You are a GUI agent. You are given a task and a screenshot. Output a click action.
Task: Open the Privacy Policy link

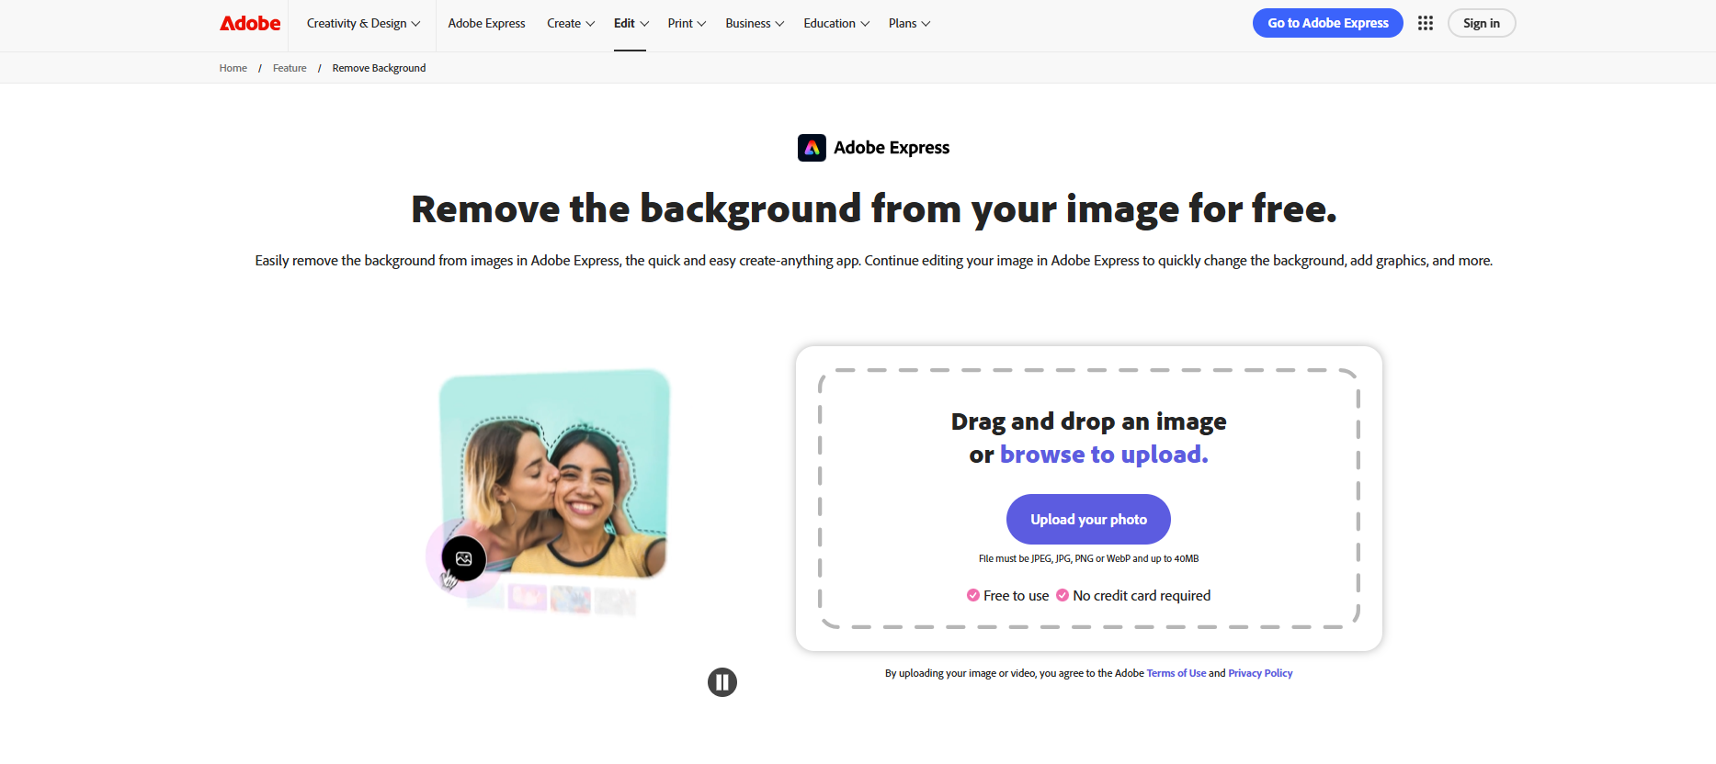pos(1259,673)
